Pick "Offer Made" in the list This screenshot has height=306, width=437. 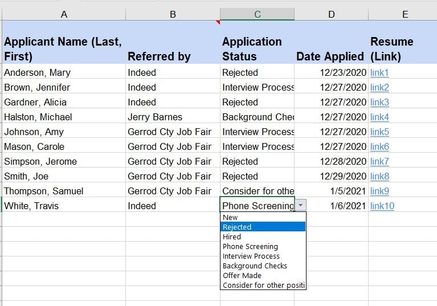(x=242, y=275)
